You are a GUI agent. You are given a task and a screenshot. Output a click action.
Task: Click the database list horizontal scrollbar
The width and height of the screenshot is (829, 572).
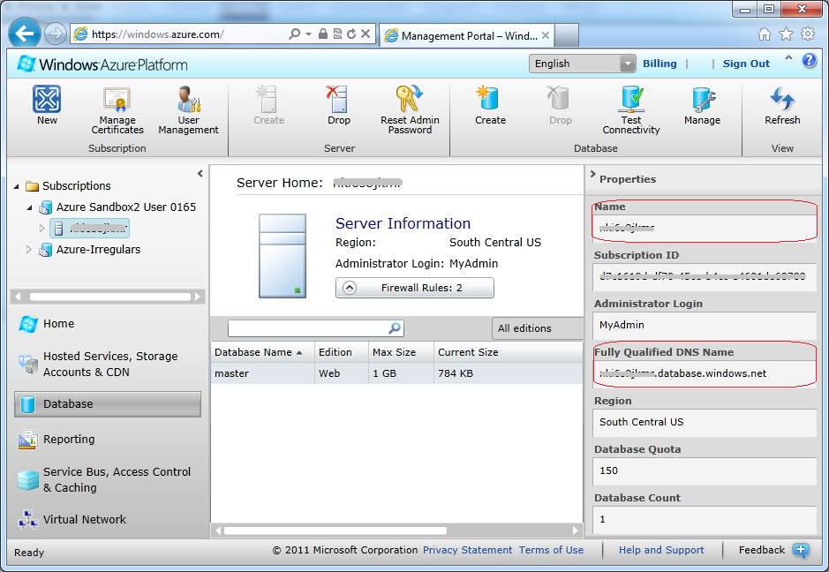335,531
